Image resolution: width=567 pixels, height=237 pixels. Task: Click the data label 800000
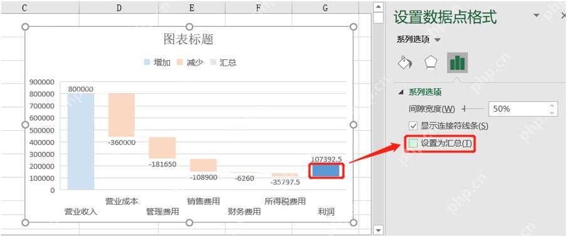click(x=80, y=89)
